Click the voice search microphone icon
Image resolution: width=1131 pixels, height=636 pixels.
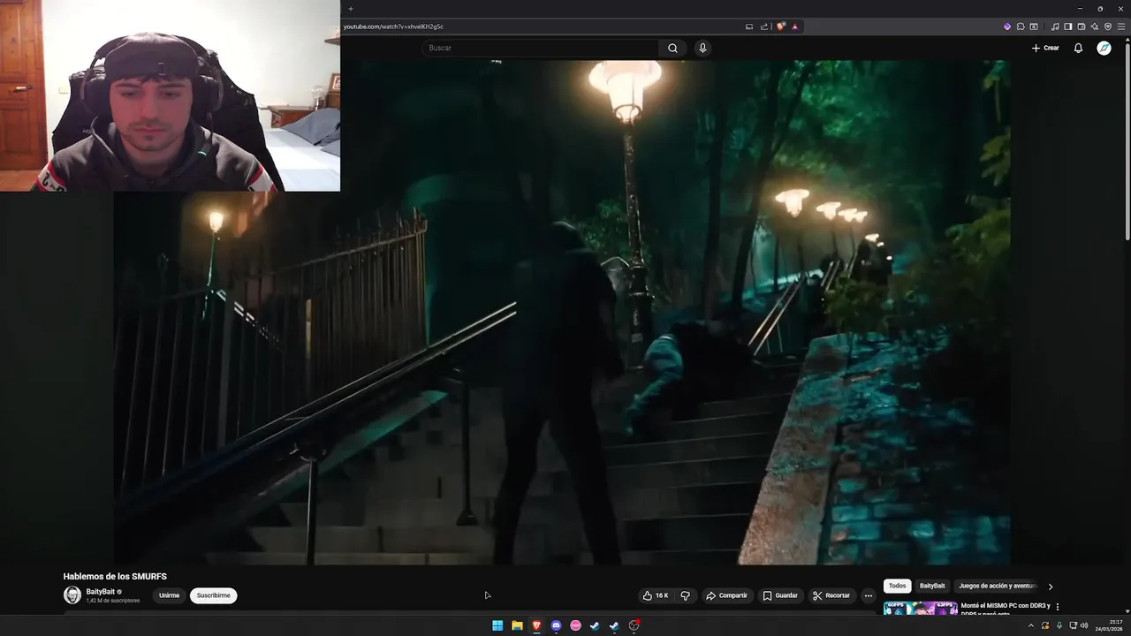point(702,48)
